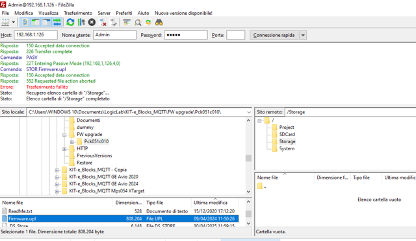Sort local files by Tipo file column
Viewport: 416px width, 241px height.
coord(168,203)
